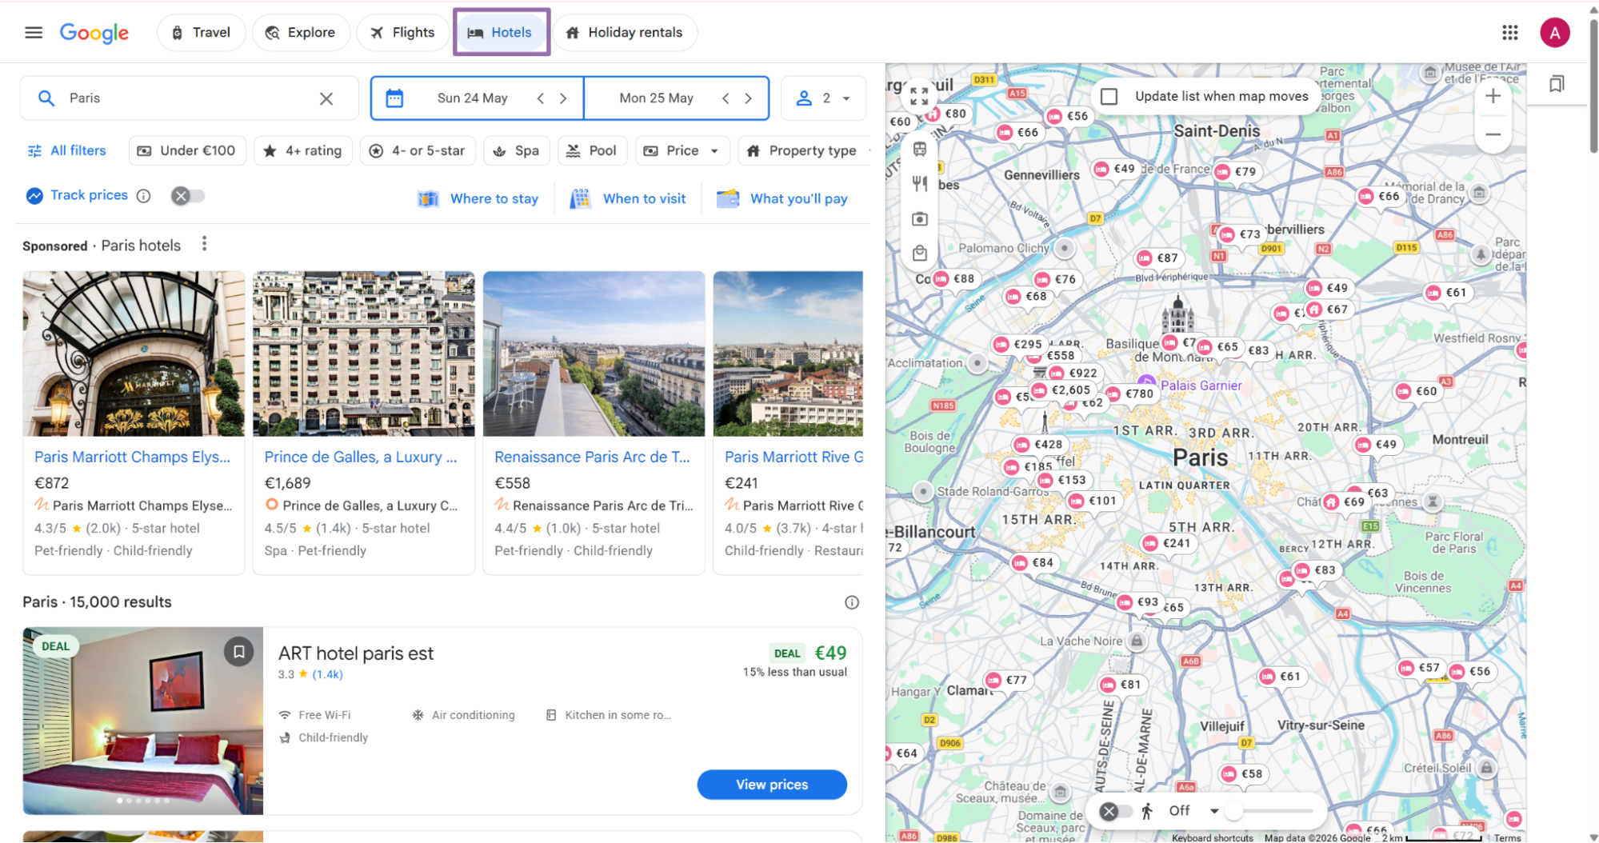Open Where to stay guide
Image resolution: width=1599 pixels, height=843 pixels.
coord(478,198)
